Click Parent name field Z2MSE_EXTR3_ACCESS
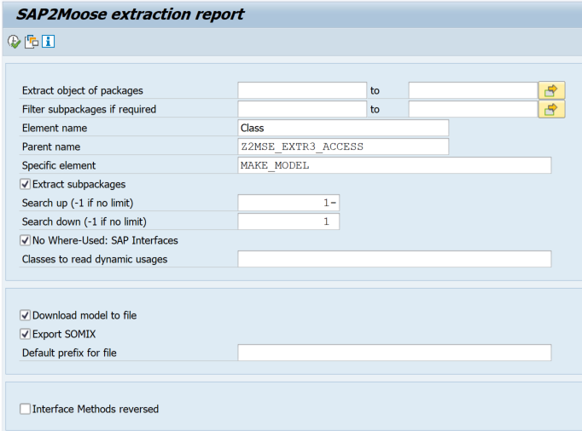This screenshot has width=582, height=431. [x=343, y=147]
